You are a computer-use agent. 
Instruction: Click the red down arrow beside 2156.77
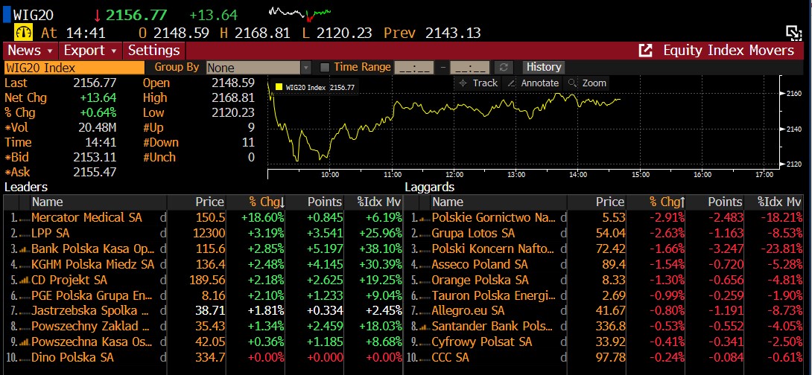click(99, 14)
